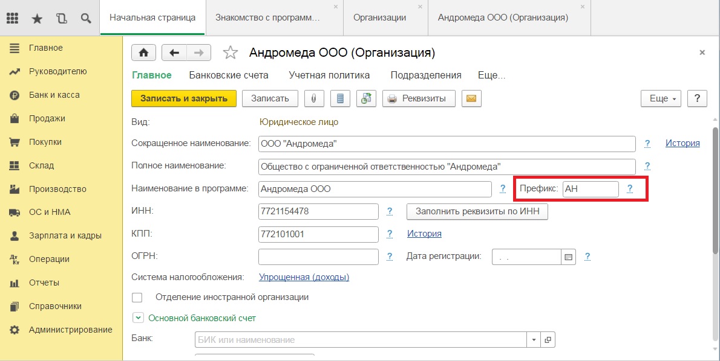Viewport: 720px width, 361px height.
Task: Click Записать и закрыть button
Action: [184, 98]
